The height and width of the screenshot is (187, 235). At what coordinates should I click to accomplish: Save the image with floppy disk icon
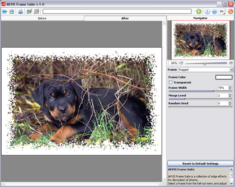(x=12, y=11)
